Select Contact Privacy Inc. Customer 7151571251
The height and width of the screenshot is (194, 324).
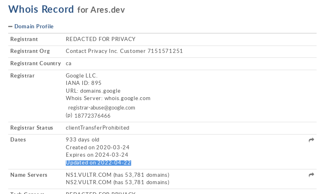(x=124, y=51)
